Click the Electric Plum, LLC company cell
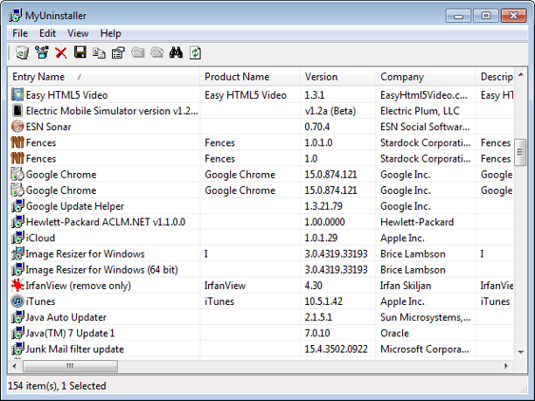 [x=420, y=111]
